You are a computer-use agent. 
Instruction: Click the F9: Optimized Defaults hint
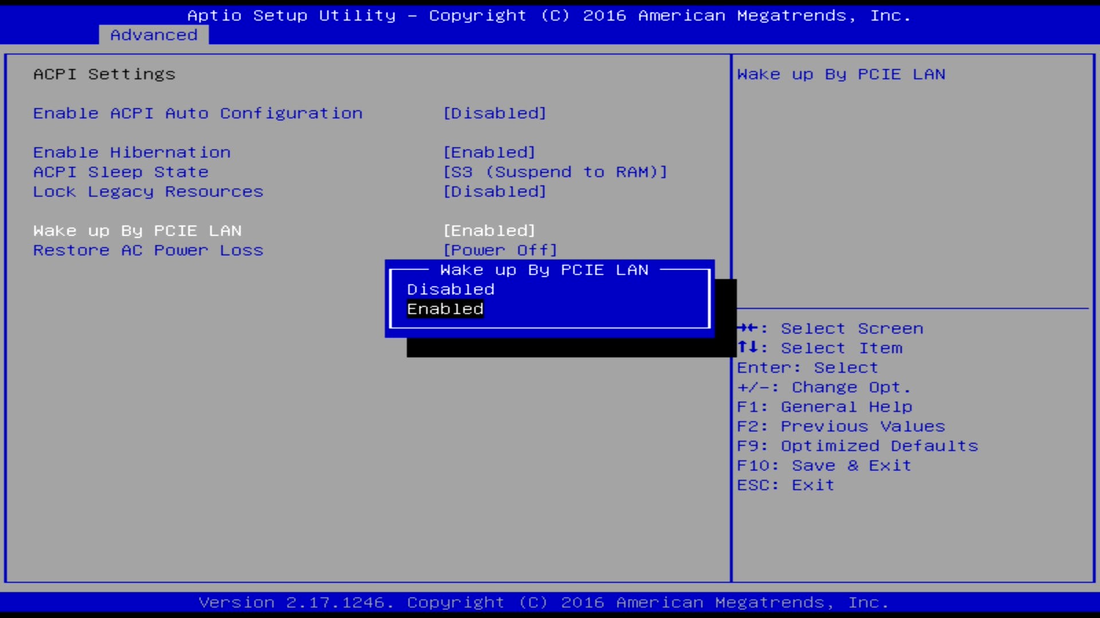(857, 446)
